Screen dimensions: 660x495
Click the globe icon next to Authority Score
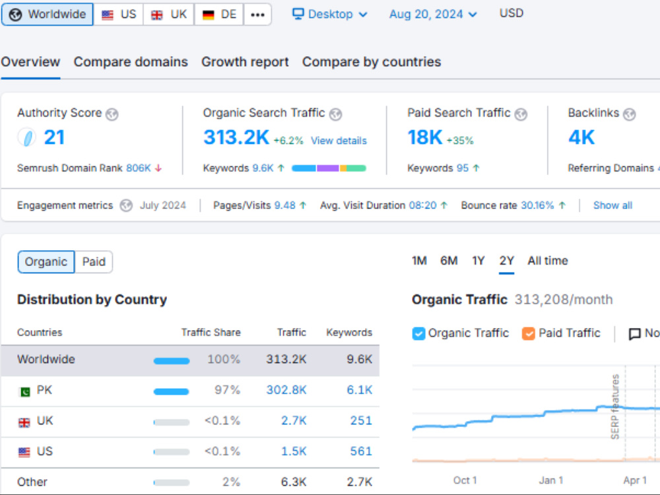click(x=112, y=114)
